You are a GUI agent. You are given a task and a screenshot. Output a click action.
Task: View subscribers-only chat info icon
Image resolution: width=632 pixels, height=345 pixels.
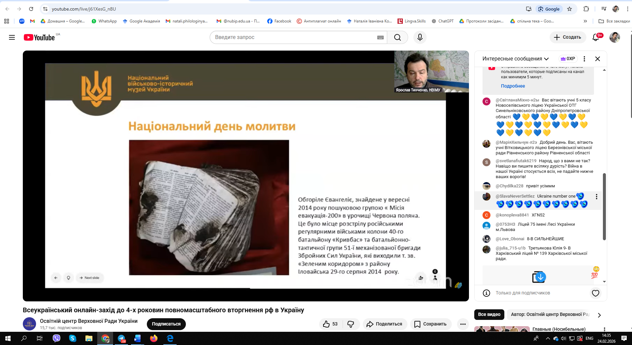(x=486, y=293)
